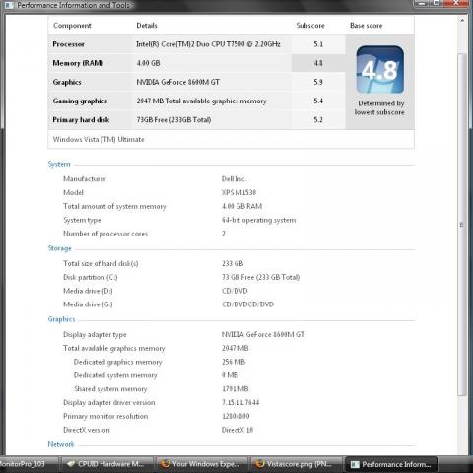This screenshot has width=473, height=473.
Task: Click the Subscore column header
Action: click(x=310, y=26)
